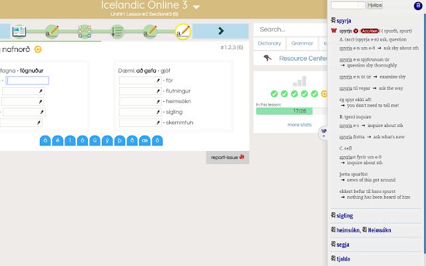Insert the letter ý
The width and height of the screenshot is (426, 266).
[x=107, y=140]
